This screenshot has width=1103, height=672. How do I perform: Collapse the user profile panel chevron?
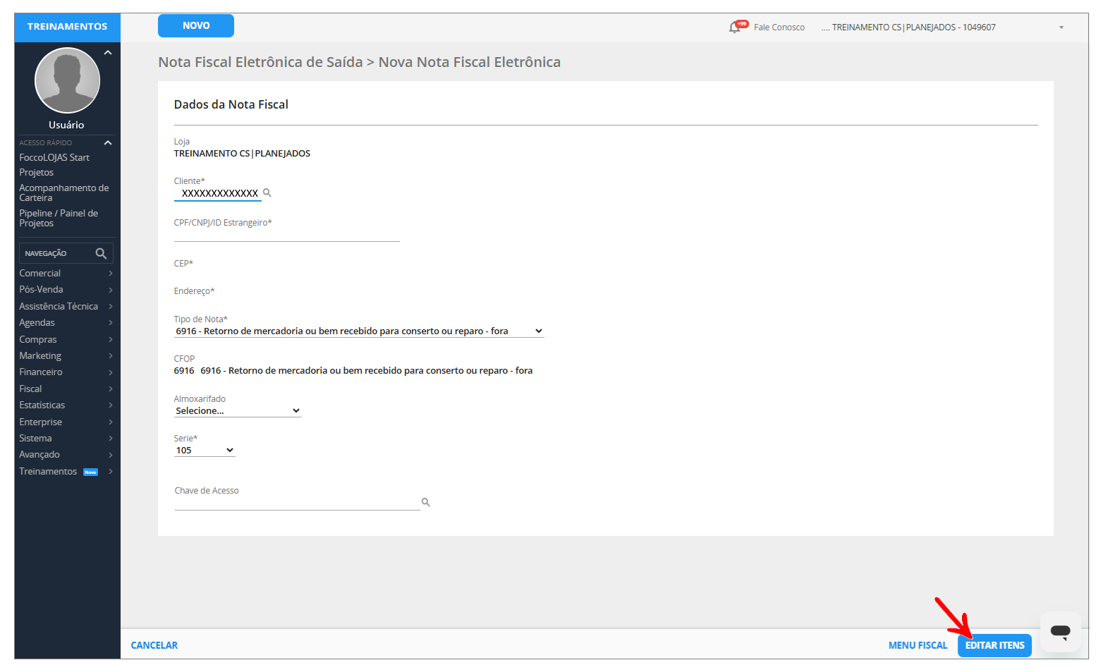pyautogui.click(x=108, y=53)
